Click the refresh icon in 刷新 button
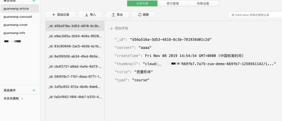 click(x=140, y=15)
